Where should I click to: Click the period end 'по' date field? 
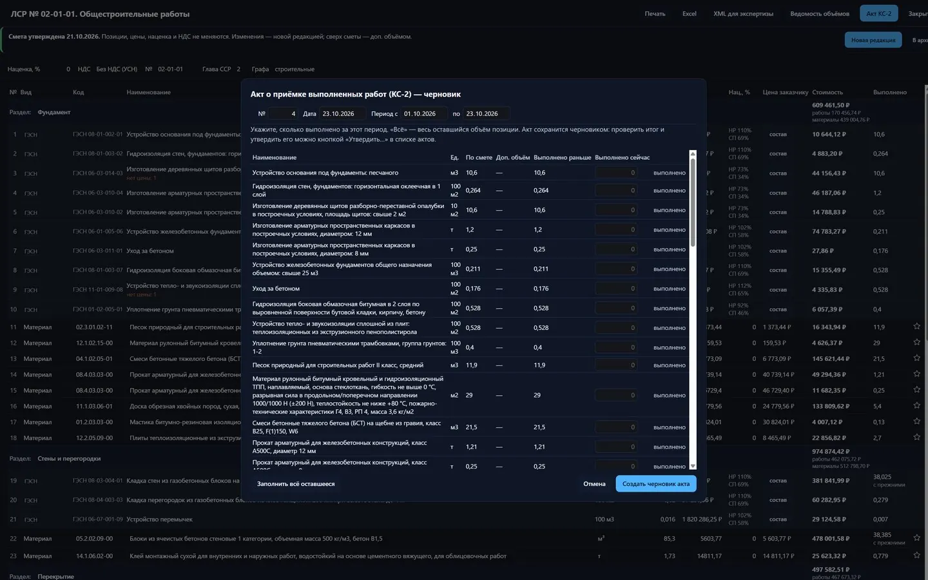[x=486, y=113]
